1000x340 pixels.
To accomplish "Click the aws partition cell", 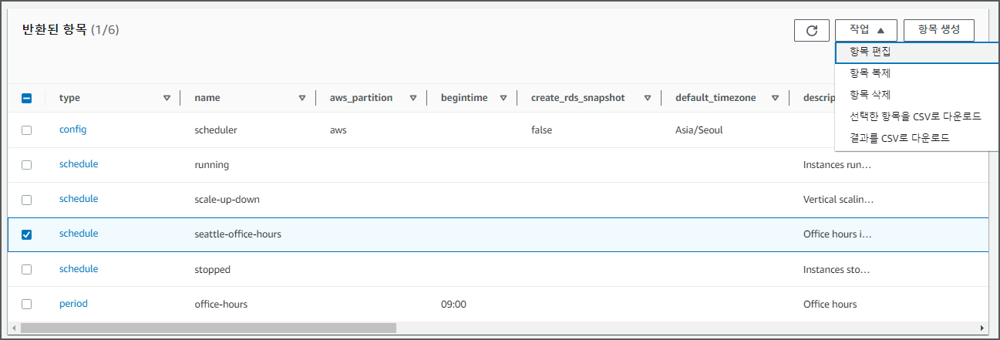I will (338, 130).
